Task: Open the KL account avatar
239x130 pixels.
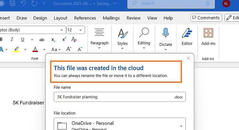Action: pos(226,3)
